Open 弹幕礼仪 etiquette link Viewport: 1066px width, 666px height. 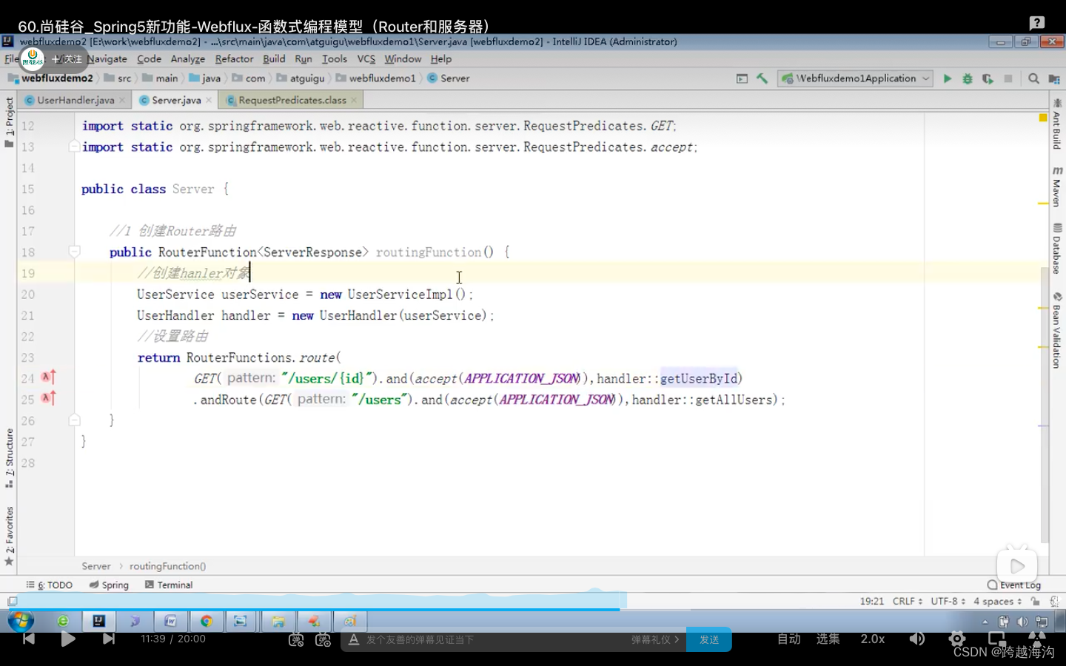coord(654,639)
